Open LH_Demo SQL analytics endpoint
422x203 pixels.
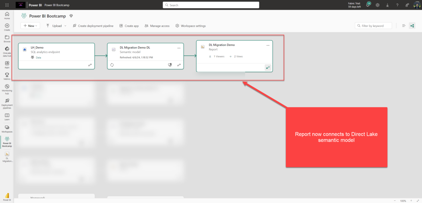tap(37, 47)
